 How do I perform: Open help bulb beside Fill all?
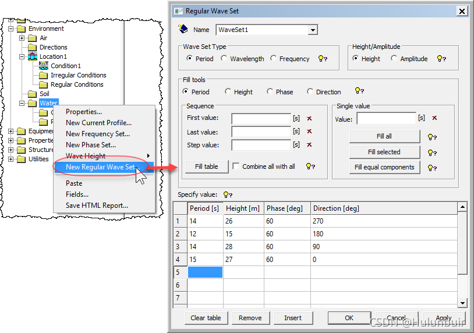(x=432, y=137)
